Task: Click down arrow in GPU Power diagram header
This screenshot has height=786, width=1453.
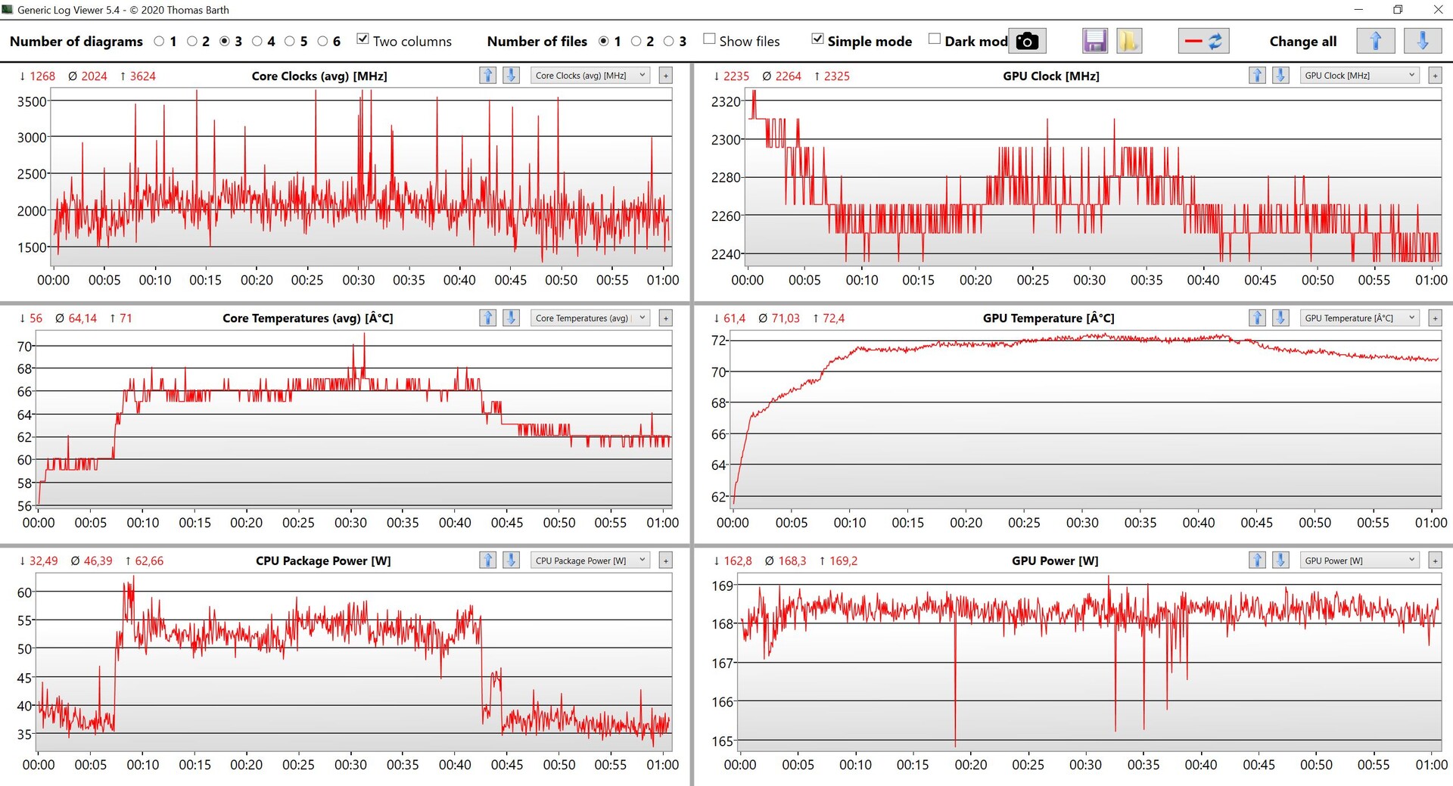Action: (x=1280, y=561)
